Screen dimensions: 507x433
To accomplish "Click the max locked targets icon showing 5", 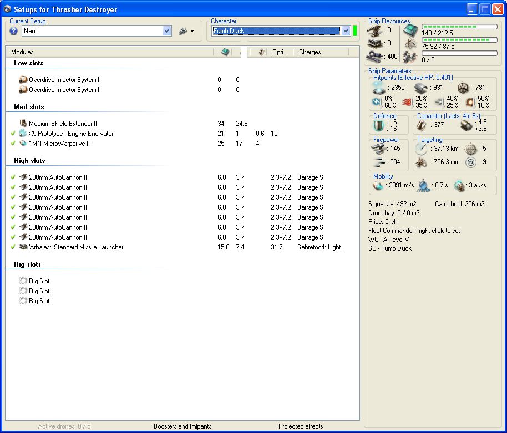I will [470, 149].
